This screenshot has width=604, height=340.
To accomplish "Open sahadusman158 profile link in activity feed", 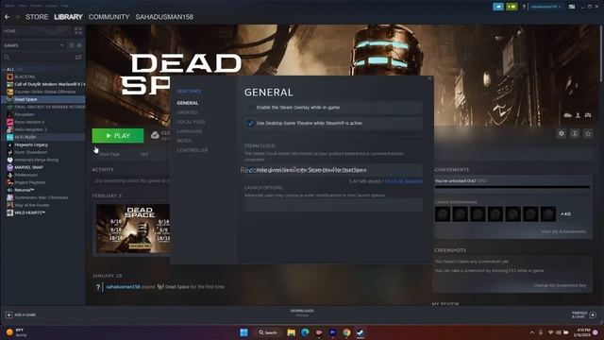I will coord(123,287).
